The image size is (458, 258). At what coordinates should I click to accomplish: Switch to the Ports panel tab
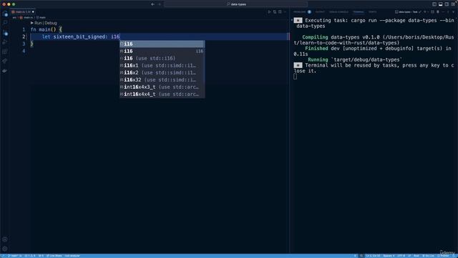[x=372, y=12]
